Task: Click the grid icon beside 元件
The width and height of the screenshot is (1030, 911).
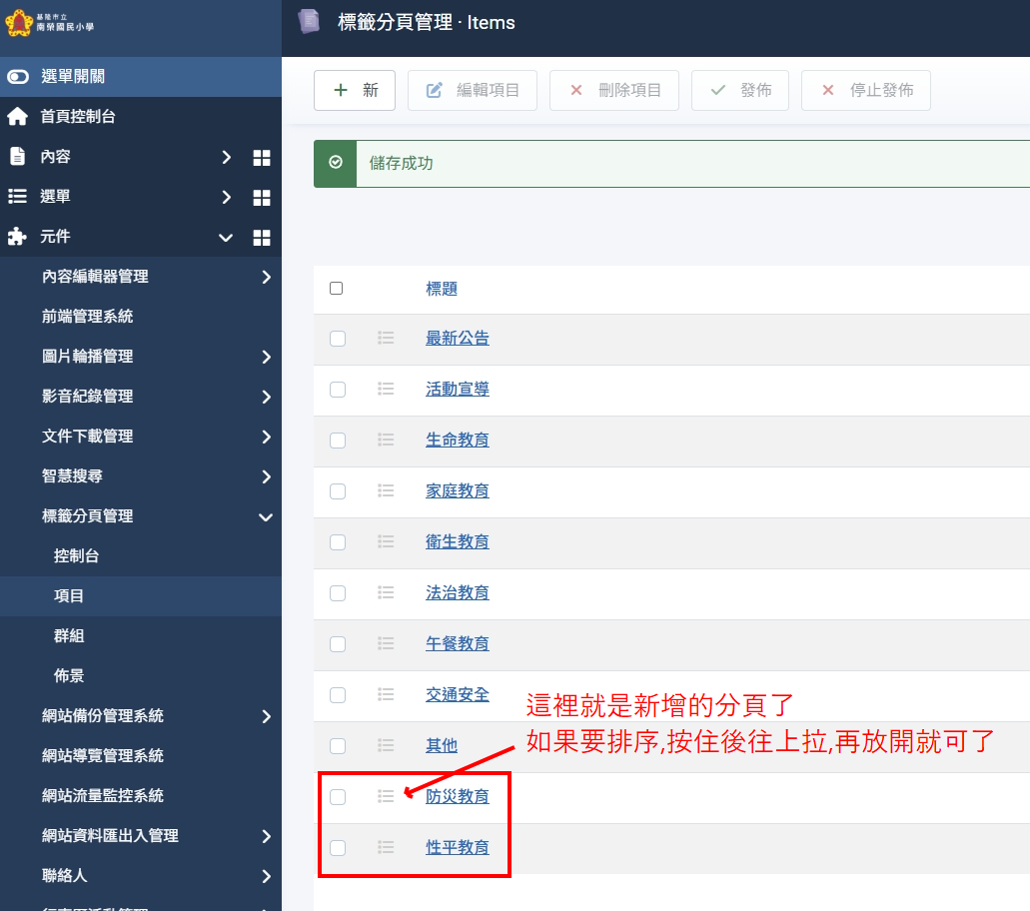Action: click(x=262, y=238)
